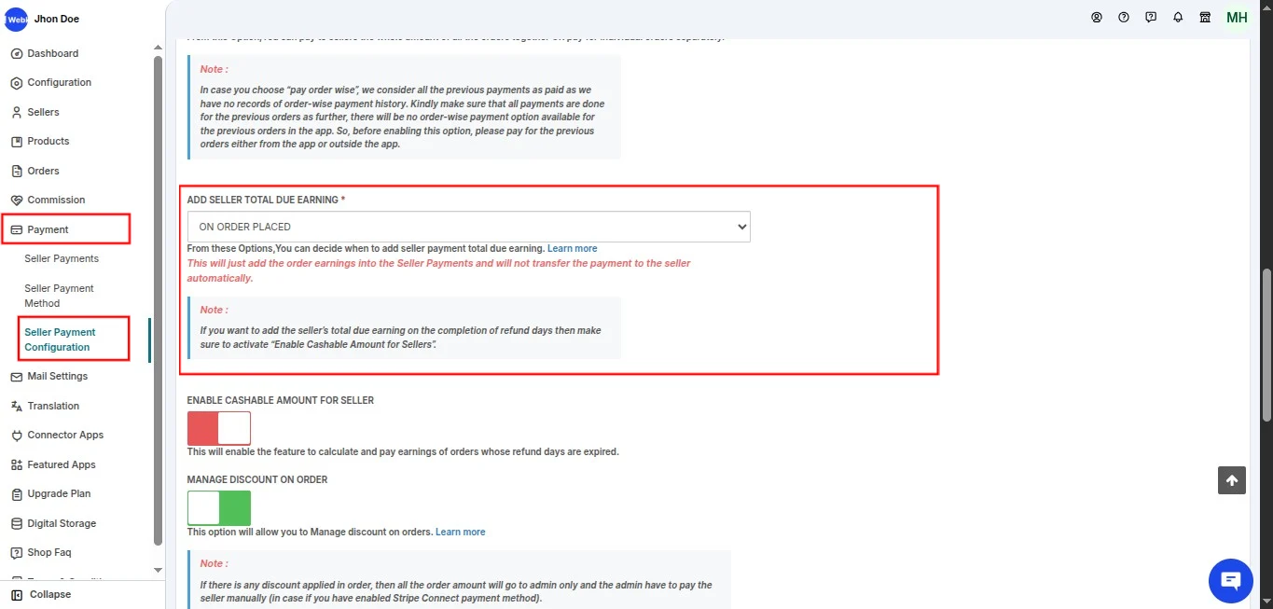Click the Mail Settings envelope icon
The width and height of the screenshot is (1273, 609).
click(x=17, y=377)
